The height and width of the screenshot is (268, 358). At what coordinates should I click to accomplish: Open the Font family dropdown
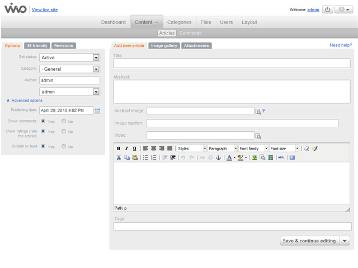point(253,149)
